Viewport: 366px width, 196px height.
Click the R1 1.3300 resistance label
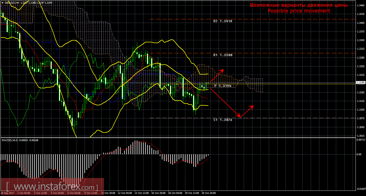click(x=223, y=55)
